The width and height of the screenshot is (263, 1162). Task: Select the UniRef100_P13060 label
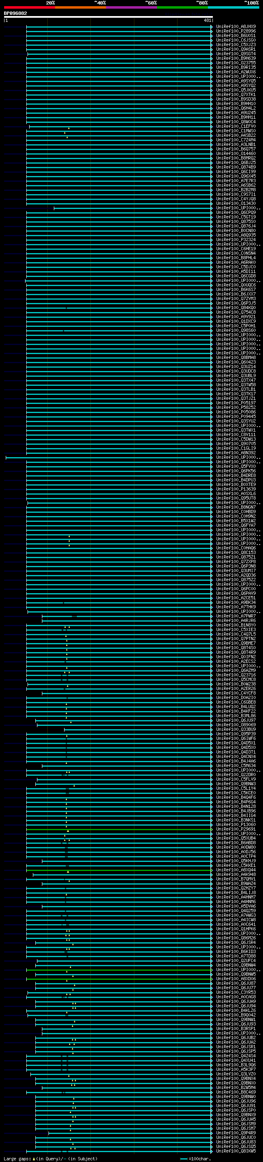click(236, 824)
